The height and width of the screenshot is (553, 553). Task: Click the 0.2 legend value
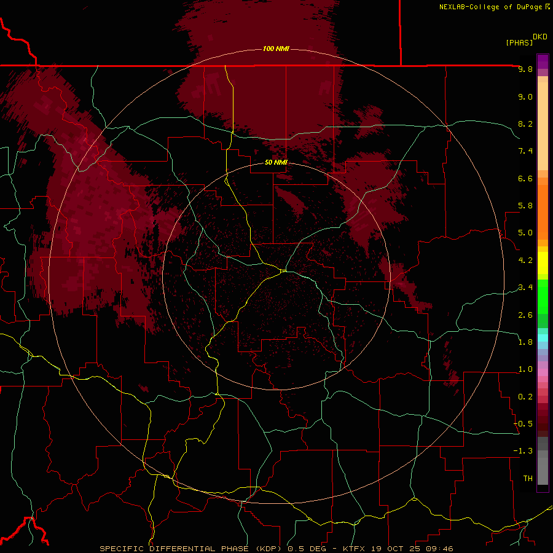pyautogui.click(x=525, y=397)
